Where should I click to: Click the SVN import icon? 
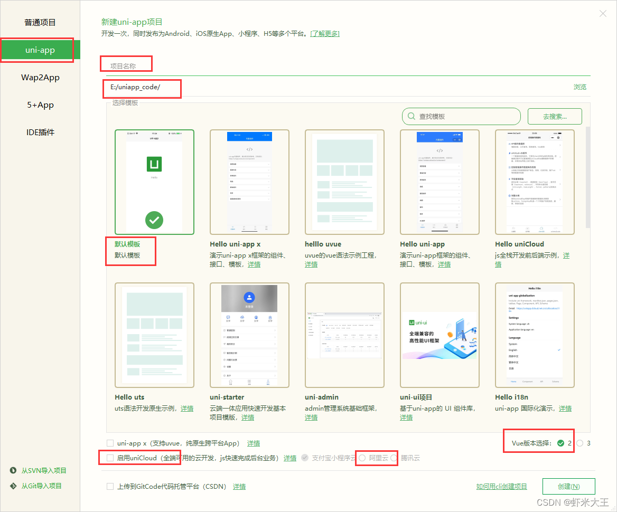click(x=13, y=470)
